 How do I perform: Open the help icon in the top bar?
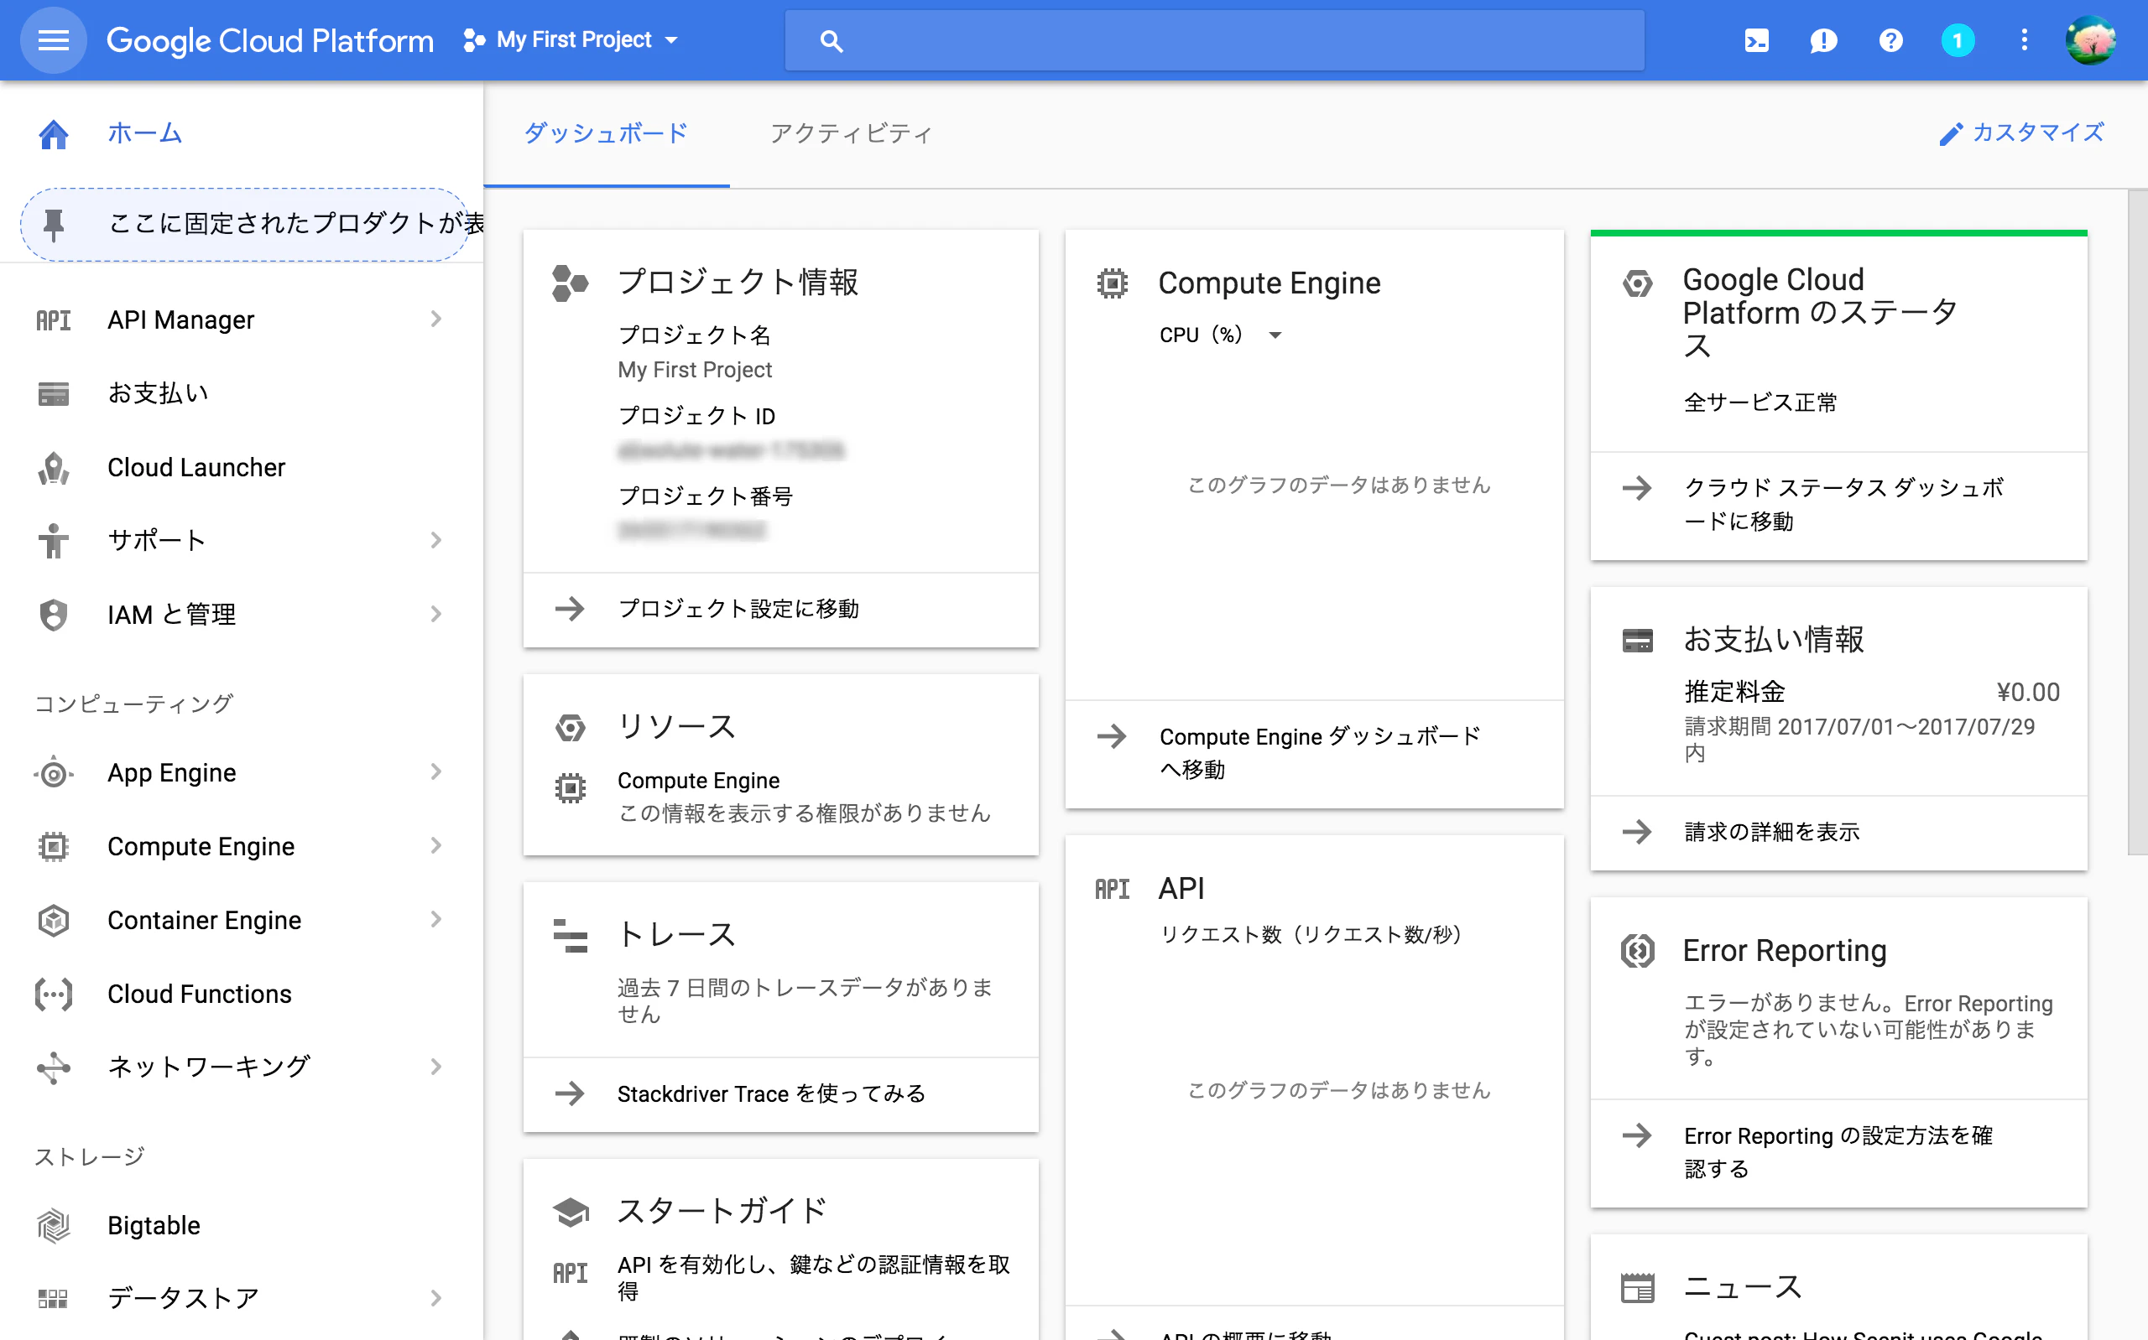(1891, 40)
